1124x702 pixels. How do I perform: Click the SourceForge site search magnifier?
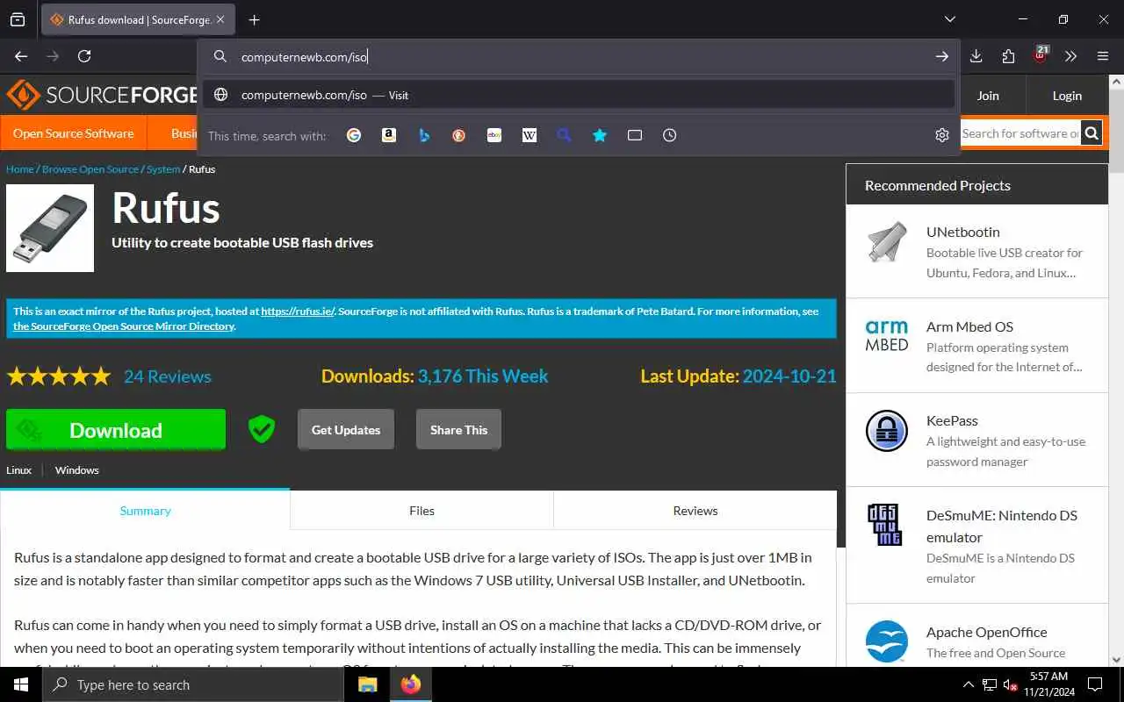(x=1092, y=133)
